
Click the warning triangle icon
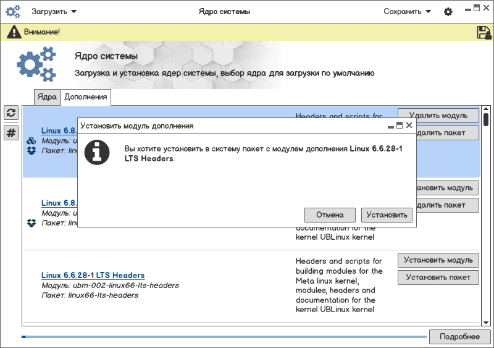click(14, 32)
